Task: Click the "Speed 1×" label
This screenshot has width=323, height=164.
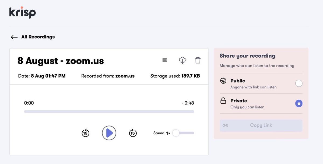Action: 162,133
